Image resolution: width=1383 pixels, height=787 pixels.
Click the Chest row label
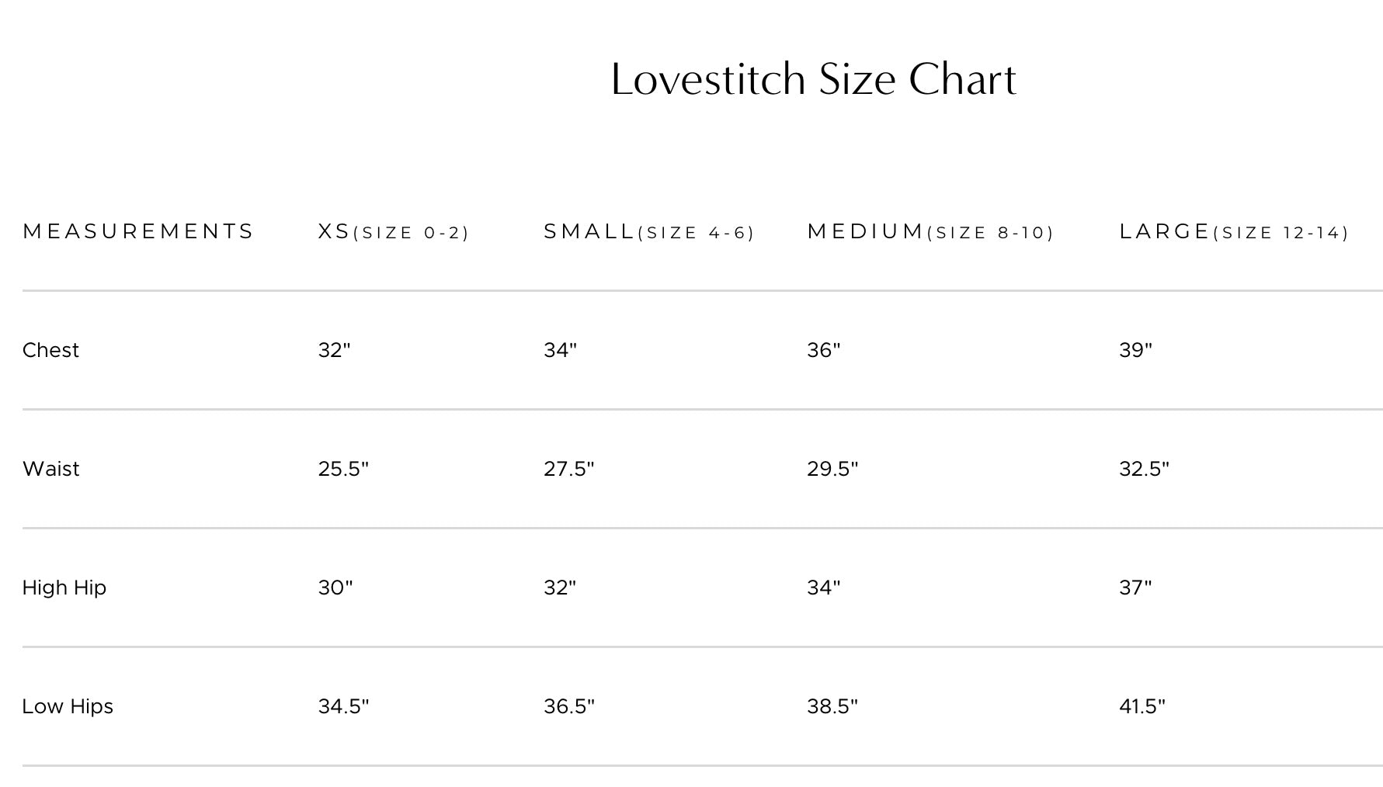(50, 350)
